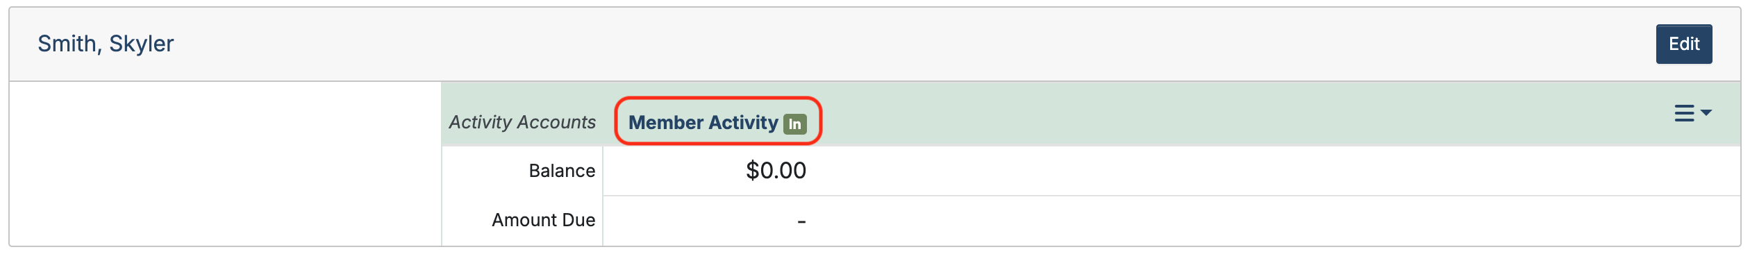The width and height of the screenshot is (1750, 254).
Task: Select the Amount Due row label
Action: (x=543, y=220)
